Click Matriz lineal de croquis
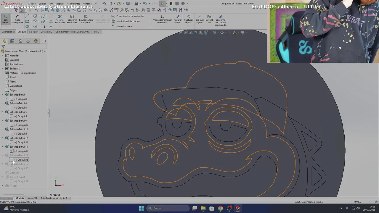 coord(126,21)
